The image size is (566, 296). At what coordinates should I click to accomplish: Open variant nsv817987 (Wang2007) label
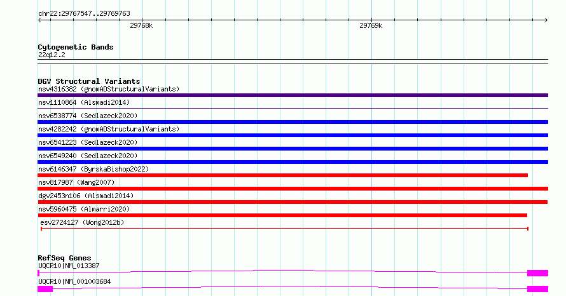click(76, 182)
